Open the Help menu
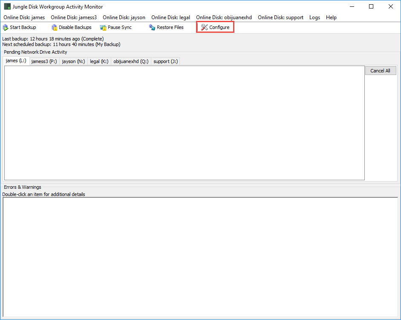401x320 pixels. coord(331,17)
